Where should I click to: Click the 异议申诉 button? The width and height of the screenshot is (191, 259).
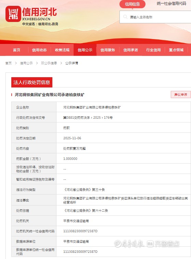tap(181, 94)
